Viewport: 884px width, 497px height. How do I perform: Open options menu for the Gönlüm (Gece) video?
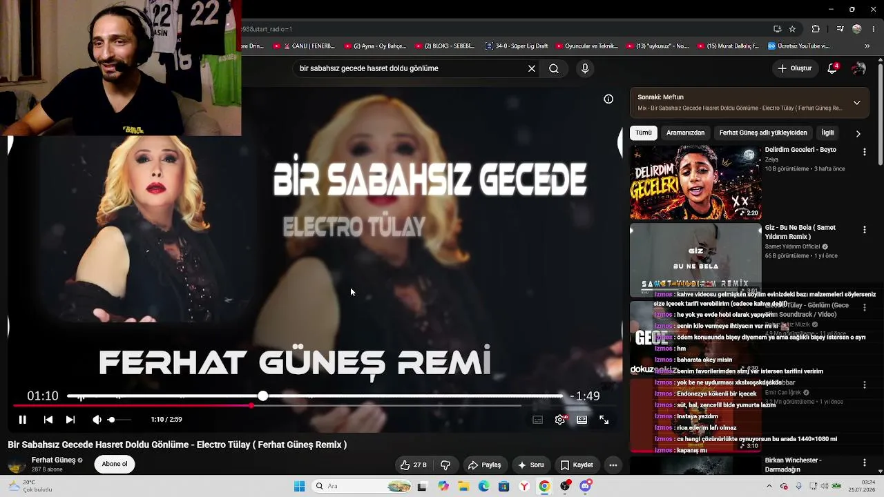(864, 307)
